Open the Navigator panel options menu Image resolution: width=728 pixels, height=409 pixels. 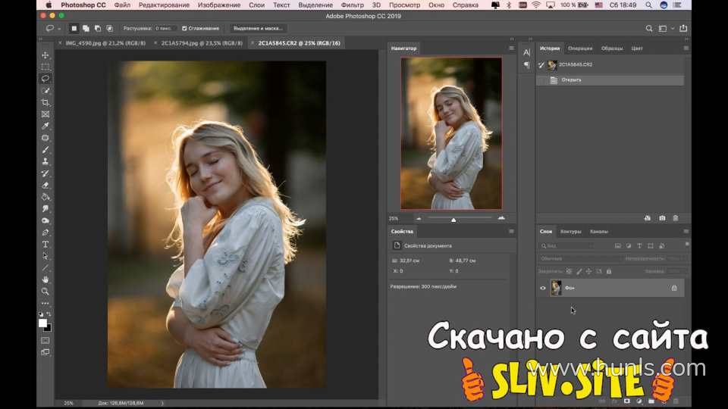[x=510, y=48]
